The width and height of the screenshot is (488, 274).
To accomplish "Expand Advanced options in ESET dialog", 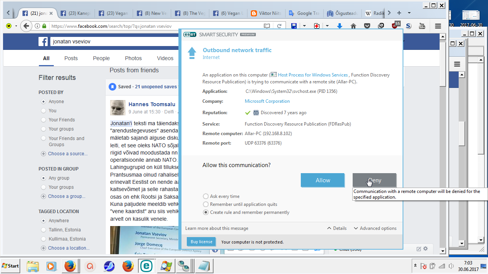I will pyautogui.click(x=375, y=228).
